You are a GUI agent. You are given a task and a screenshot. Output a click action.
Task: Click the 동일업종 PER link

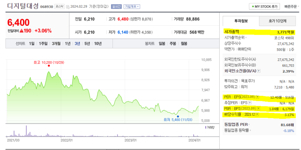236,125
